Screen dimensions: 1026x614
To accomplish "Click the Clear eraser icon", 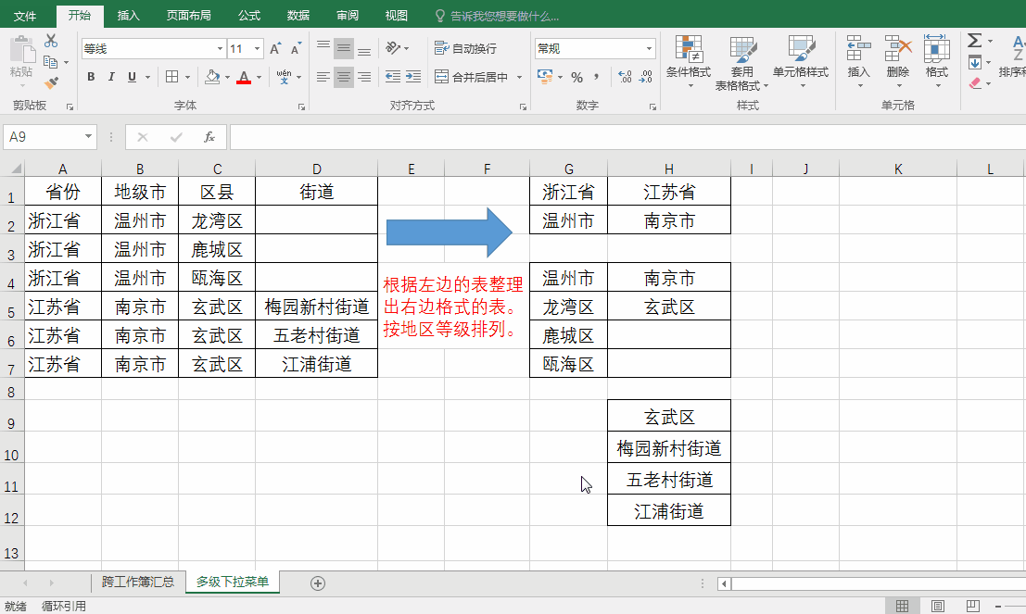I will (975, 83).
